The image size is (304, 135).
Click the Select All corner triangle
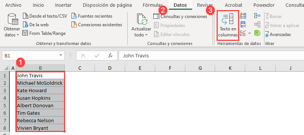(x=6, y=68)
